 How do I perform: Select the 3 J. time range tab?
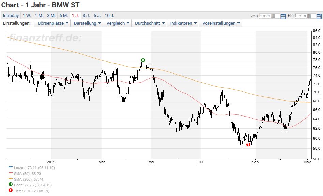click(86, 16)
